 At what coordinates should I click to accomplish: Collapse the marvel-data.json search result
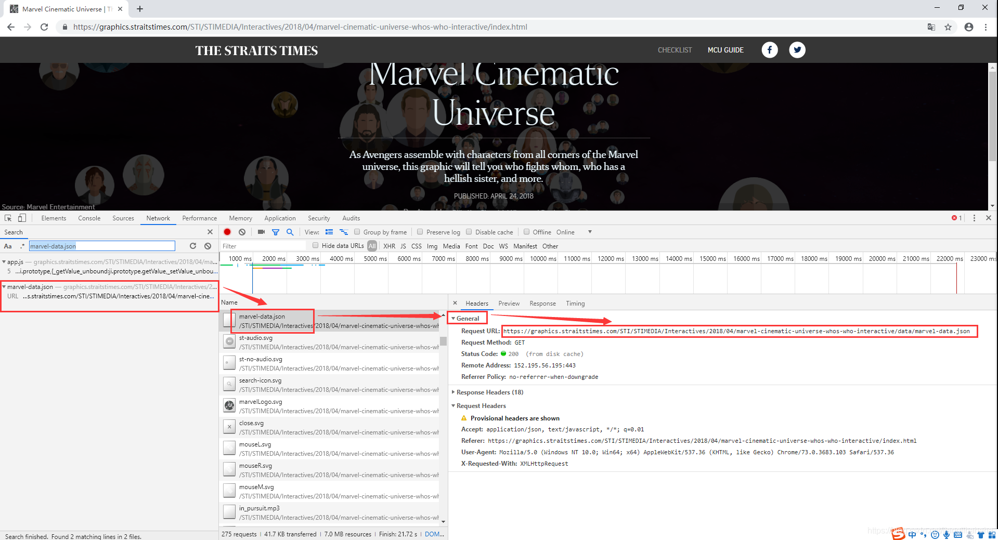point(4,287)
